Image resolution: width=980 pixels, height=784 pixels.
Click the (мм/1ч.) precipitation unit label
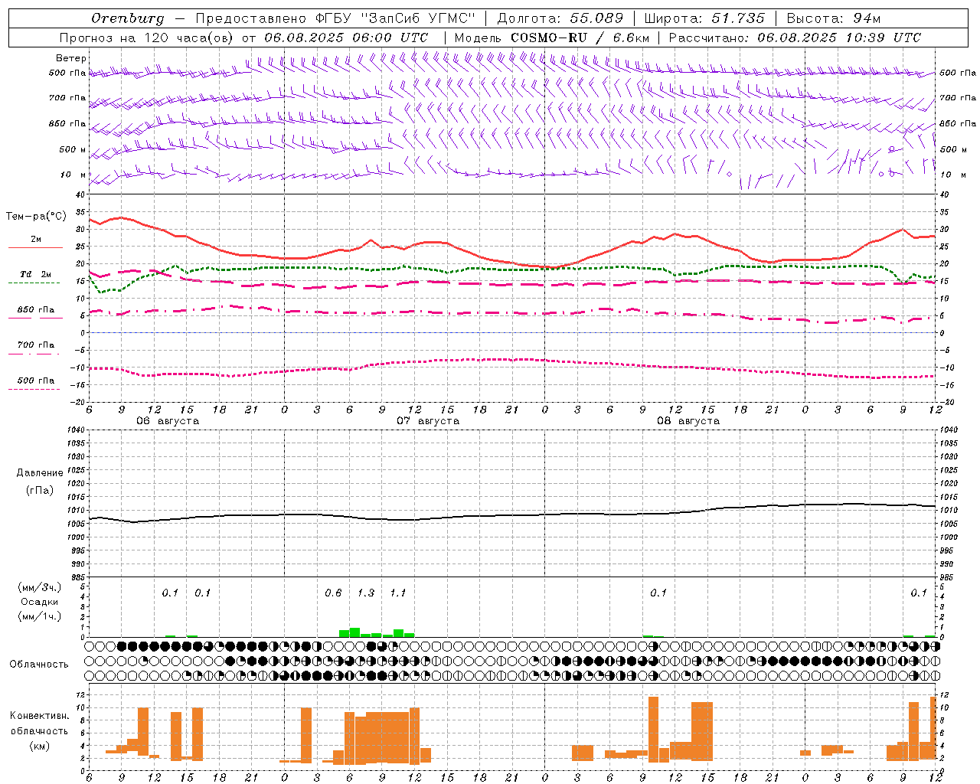pyautogui.click(x=40, y=616)
